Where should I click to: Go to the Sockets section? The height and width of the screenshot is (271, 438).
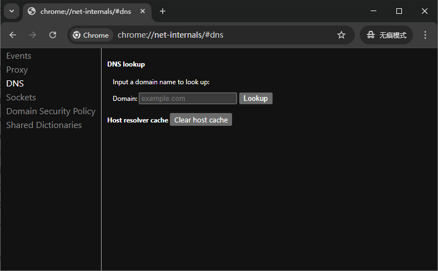pyautogui.click(x=21, y=98)
